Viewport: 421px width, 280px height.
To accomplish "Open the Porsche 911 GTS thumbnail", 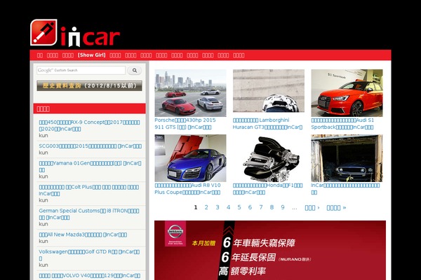I will (190, 93).
